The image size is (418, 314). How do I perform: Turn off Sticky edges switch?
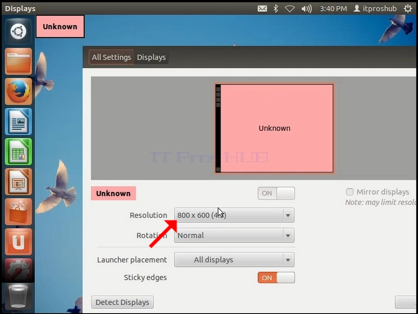[276, 277]
